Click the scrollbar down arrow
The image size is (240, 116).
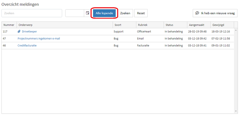[236, 111]
